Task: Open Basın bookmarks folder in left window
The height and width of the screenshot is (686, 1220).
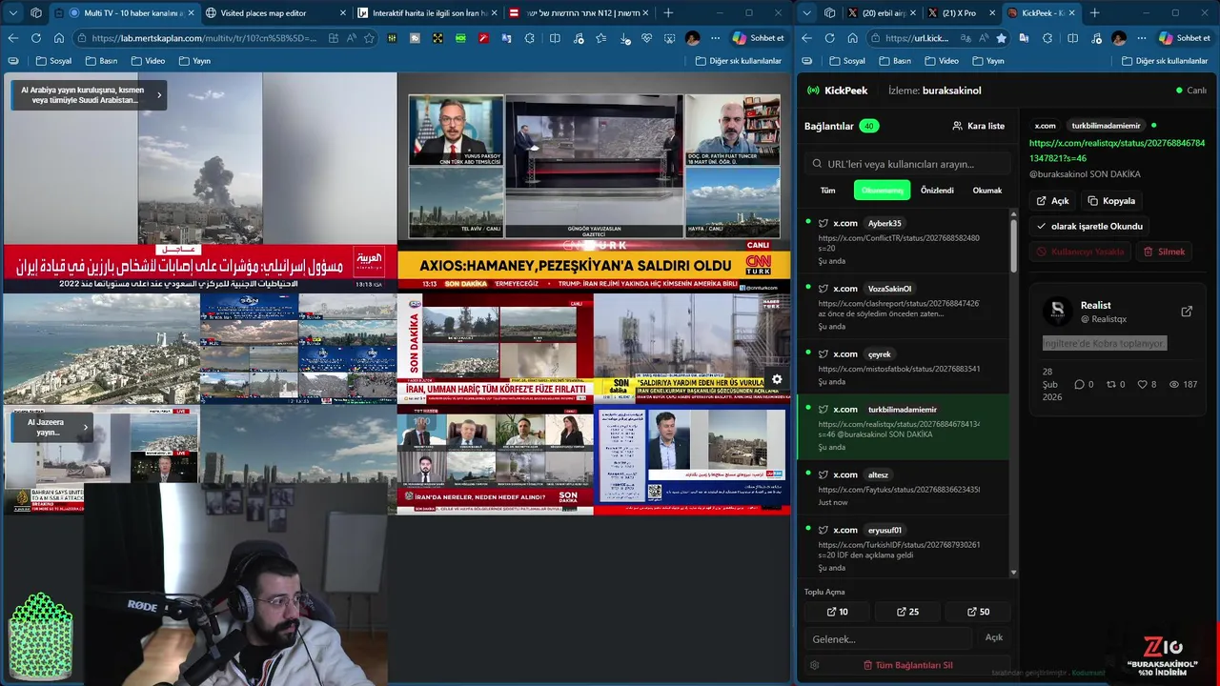Action: pos(101,61)
